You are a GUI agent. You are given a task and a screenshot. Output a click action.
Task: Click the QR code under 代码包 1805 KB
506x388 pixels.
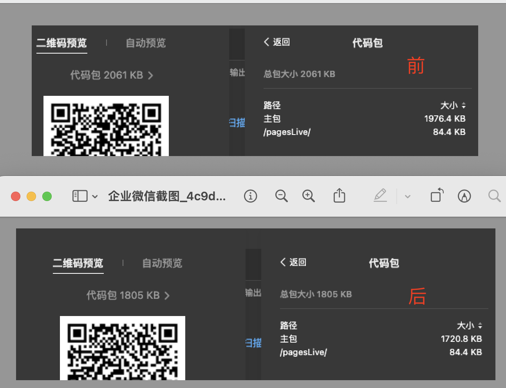click(x=123, y=348)
